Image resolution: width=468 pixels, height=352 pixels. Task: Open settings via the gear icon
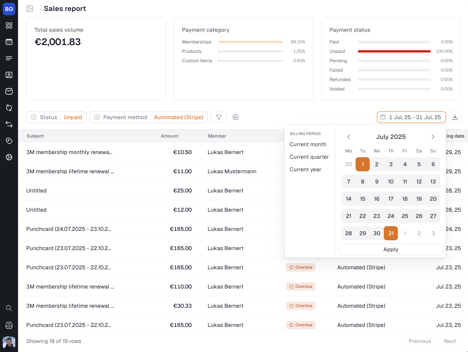pos(9,157)
